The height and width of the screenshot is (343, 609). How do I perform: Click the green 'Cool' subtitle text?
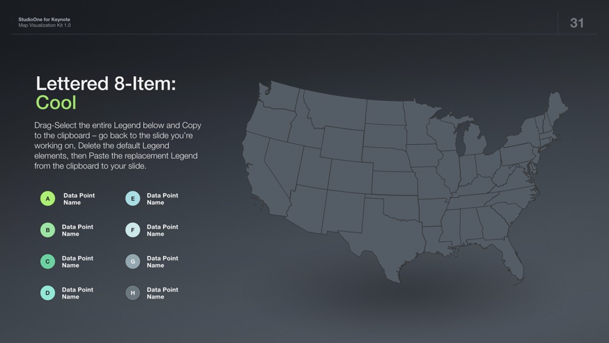(x=56, y=103)
